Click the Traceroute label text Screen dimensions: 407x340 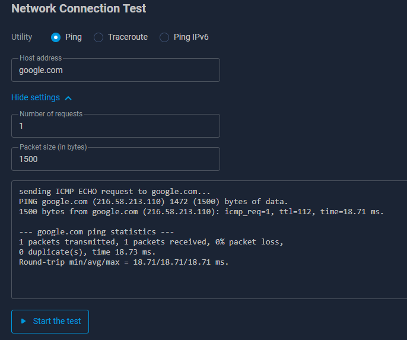click(128, 37)
